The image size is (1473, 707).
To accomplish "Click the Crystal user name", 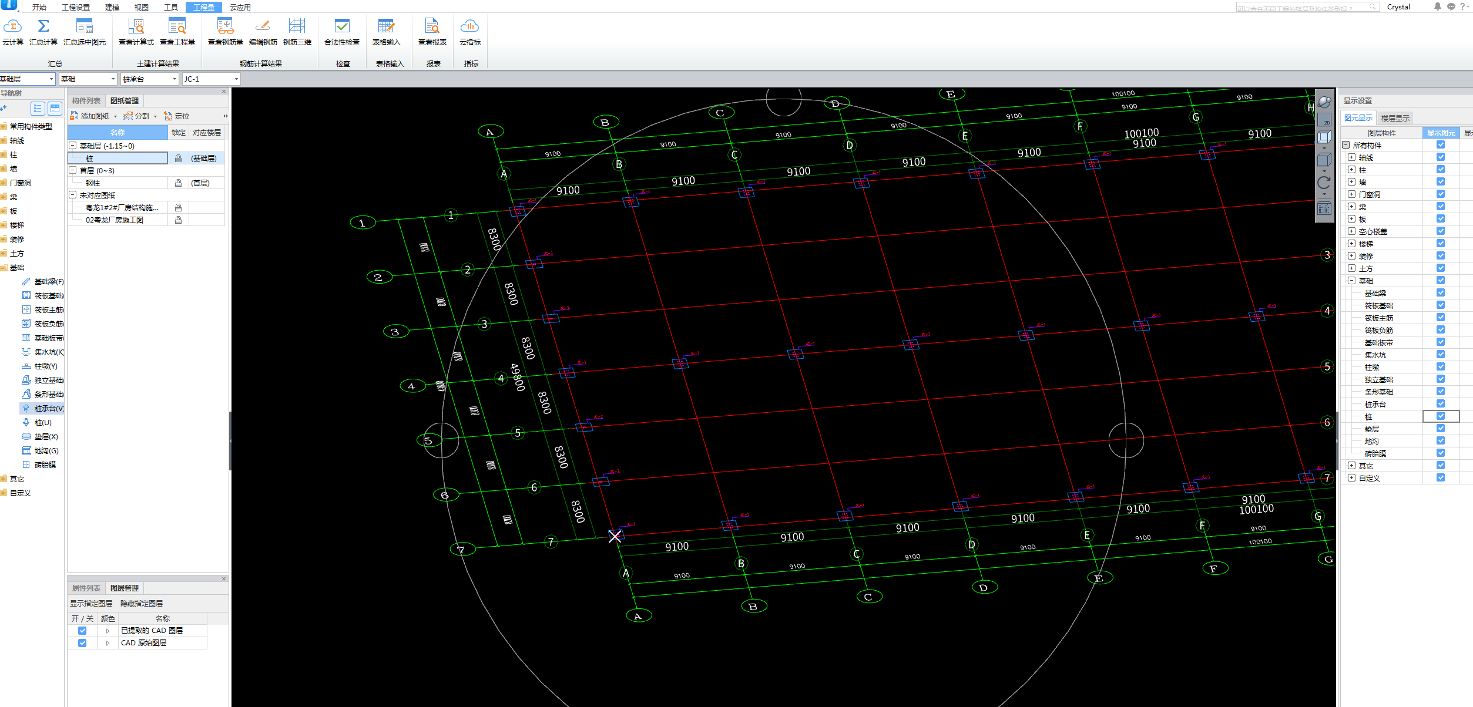I will [x=1398, y=7].
